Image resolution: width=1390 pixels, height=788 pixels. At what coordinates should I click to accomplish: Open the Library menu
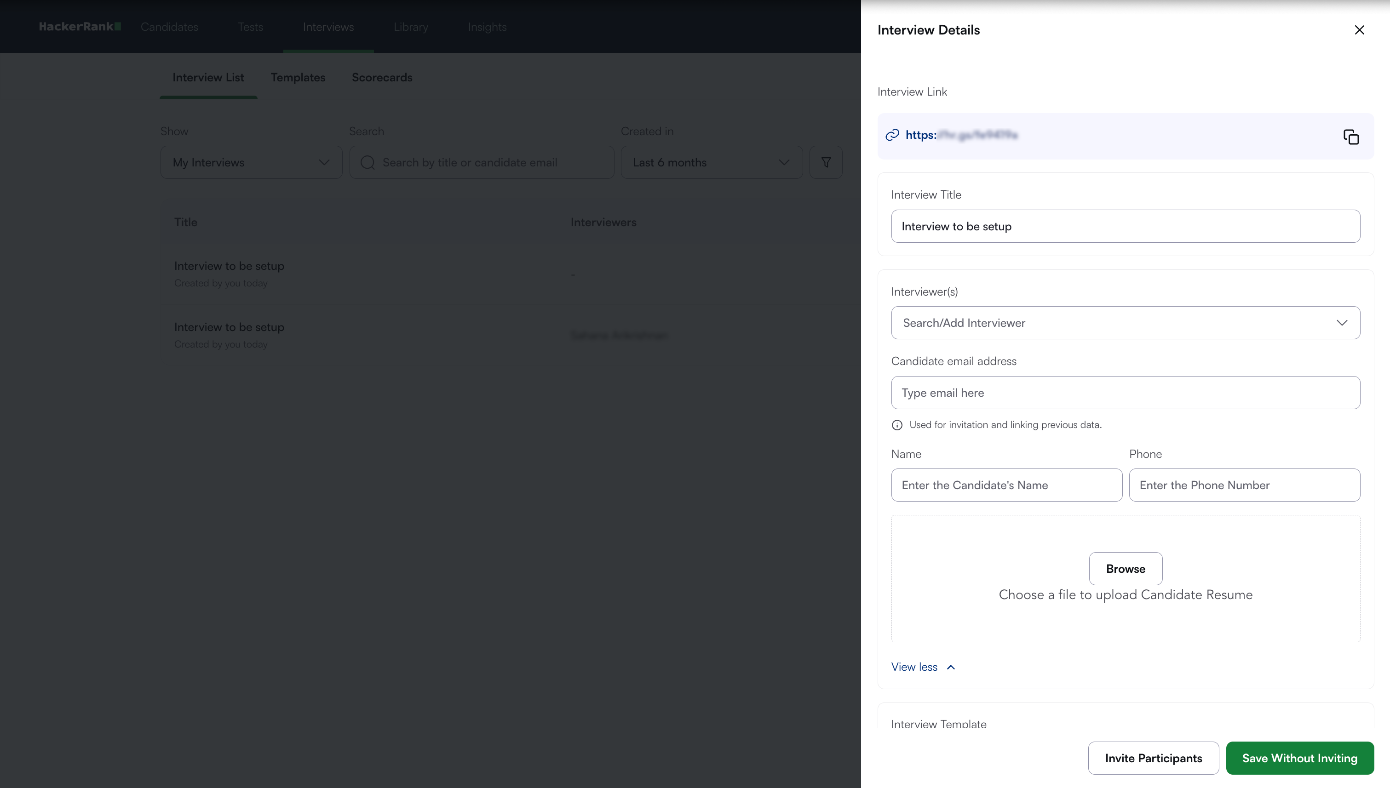pos(410,27)
